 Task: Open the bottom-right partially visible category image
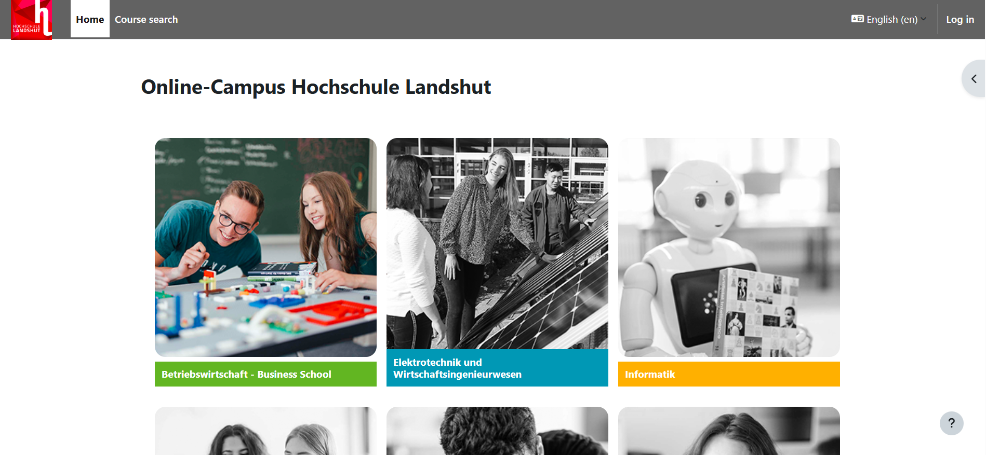[x=729, y=431]
